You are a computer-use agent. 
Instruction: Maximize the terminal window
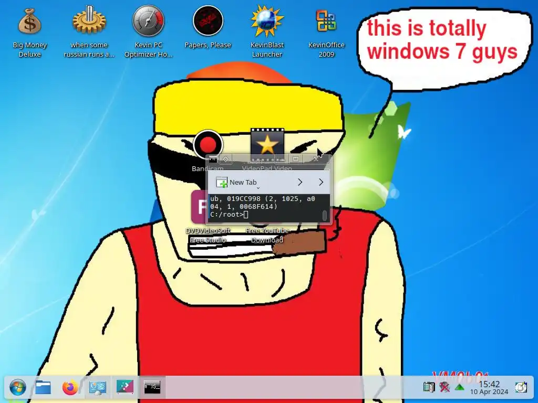(296, 158)
